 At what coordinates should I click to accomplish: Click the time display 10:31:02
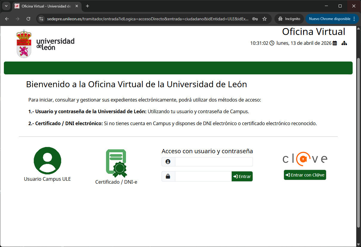[x=259, y=43]
